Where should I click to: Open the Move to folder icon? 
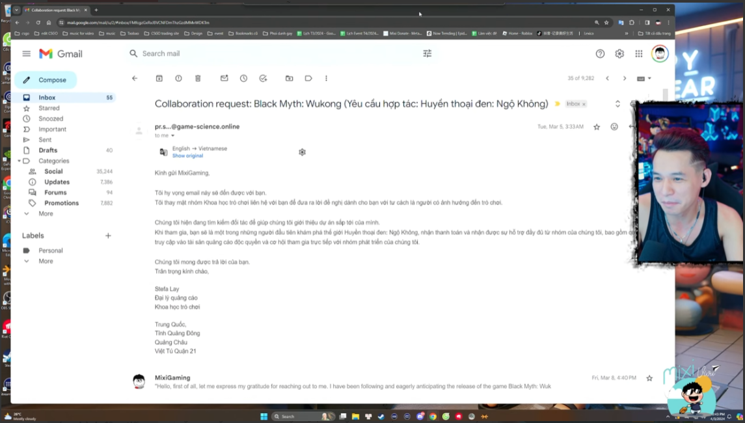[x=290, y=79]
